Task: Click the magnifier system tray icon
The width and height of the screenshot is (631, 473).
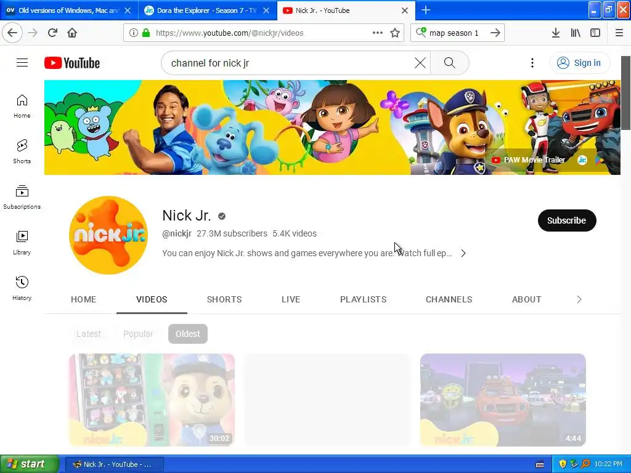Action: click(585, 464)
